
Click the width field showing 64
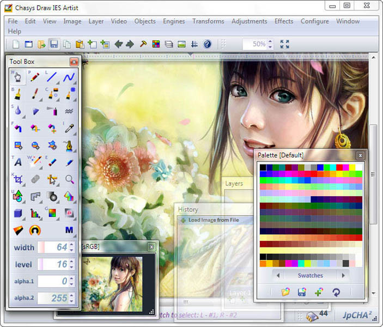(53, 247)
